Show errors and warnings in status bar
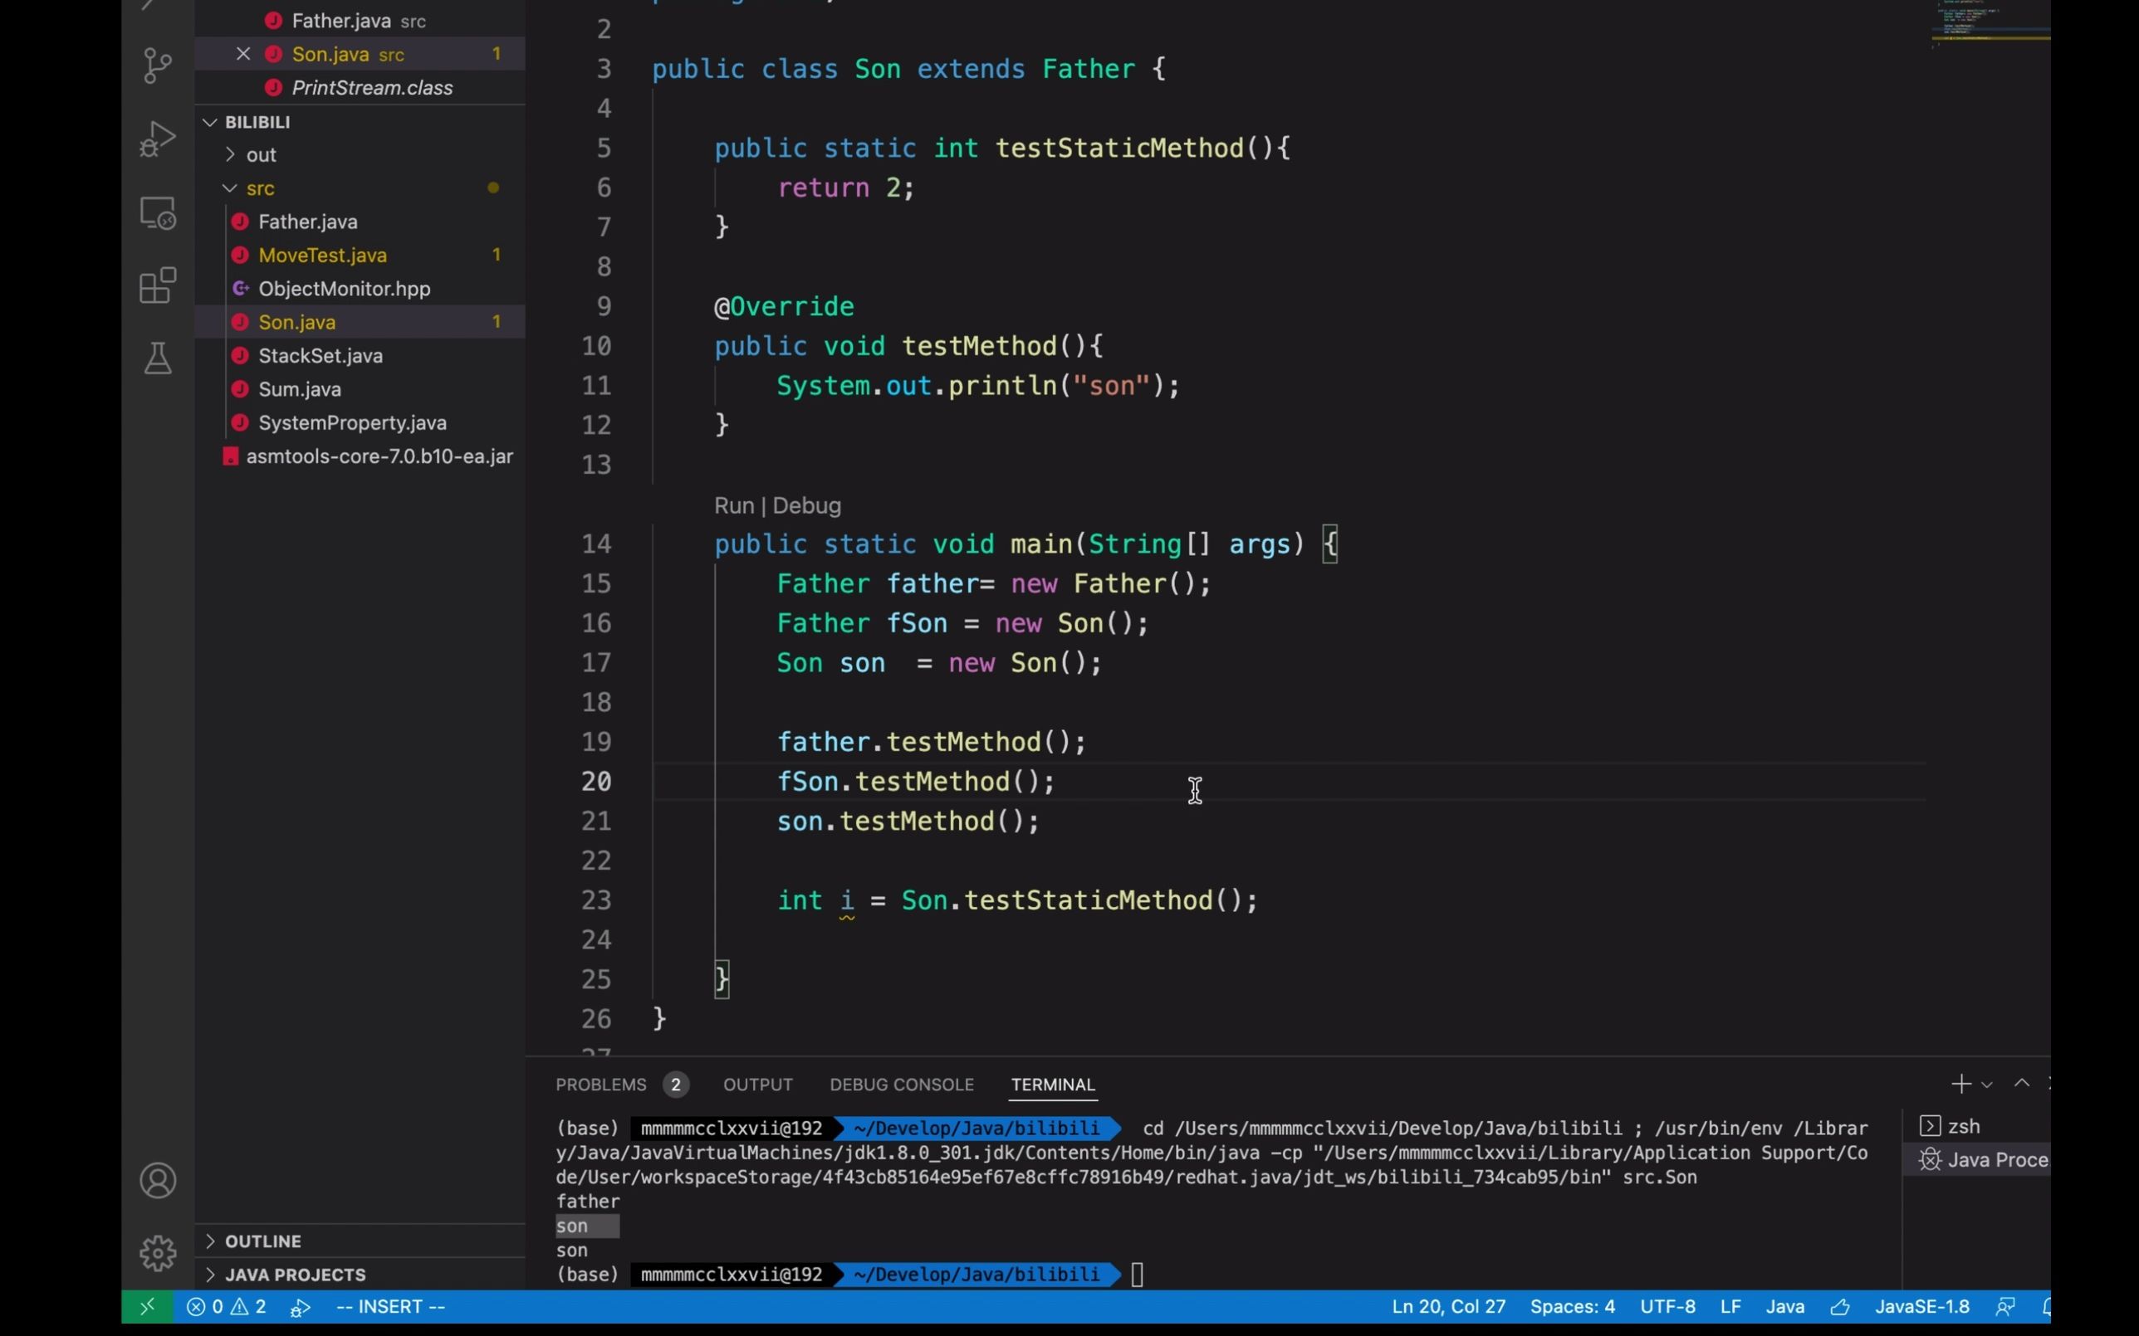This screenshot has width=2139, height=1336. click(227, 1306)
